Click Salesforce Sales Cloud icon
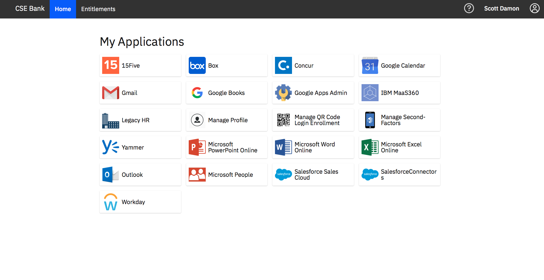The height and width of the screenshot is (280, 544). point(283,174)
